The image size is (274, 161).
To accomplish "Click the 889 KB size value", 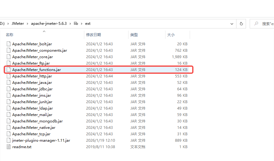I will (181, 140).
